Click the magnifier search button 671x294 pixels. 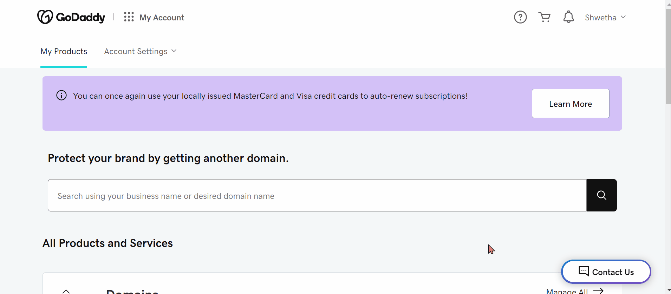[601, 195]
